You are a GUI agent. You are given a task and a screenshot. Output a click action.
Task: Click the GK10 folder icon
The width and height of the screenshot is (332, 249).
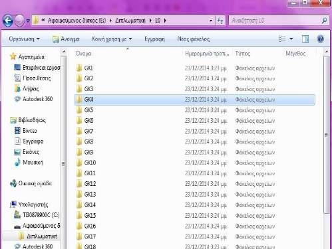pyautogui.click(x=79, y=163)
